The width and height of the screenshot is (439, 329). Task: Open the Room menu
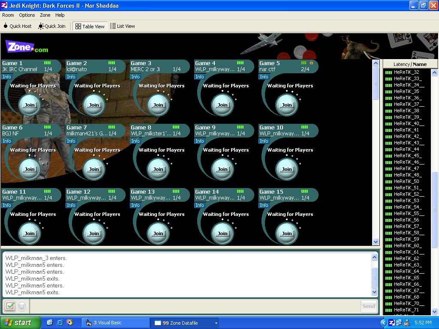pos(8,15)
